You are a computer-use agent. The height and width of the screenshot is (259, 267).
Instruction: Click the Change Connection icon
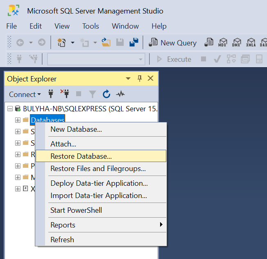click(34, 59)
